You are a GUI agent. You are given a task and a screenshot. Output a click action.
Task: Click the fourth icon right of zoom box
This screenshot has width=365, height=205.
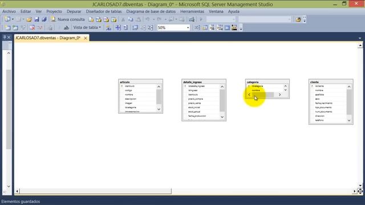(x=220, y=28)
